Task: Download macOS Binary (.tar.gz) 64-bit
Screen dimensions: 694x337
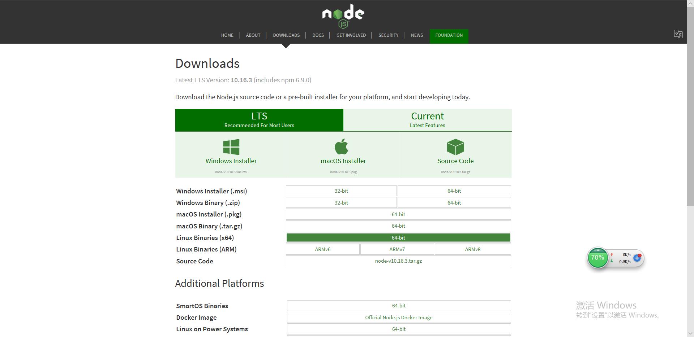Action: click(398, 226)
